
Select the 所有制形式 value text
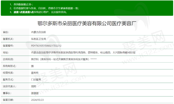tap(32, 66)
